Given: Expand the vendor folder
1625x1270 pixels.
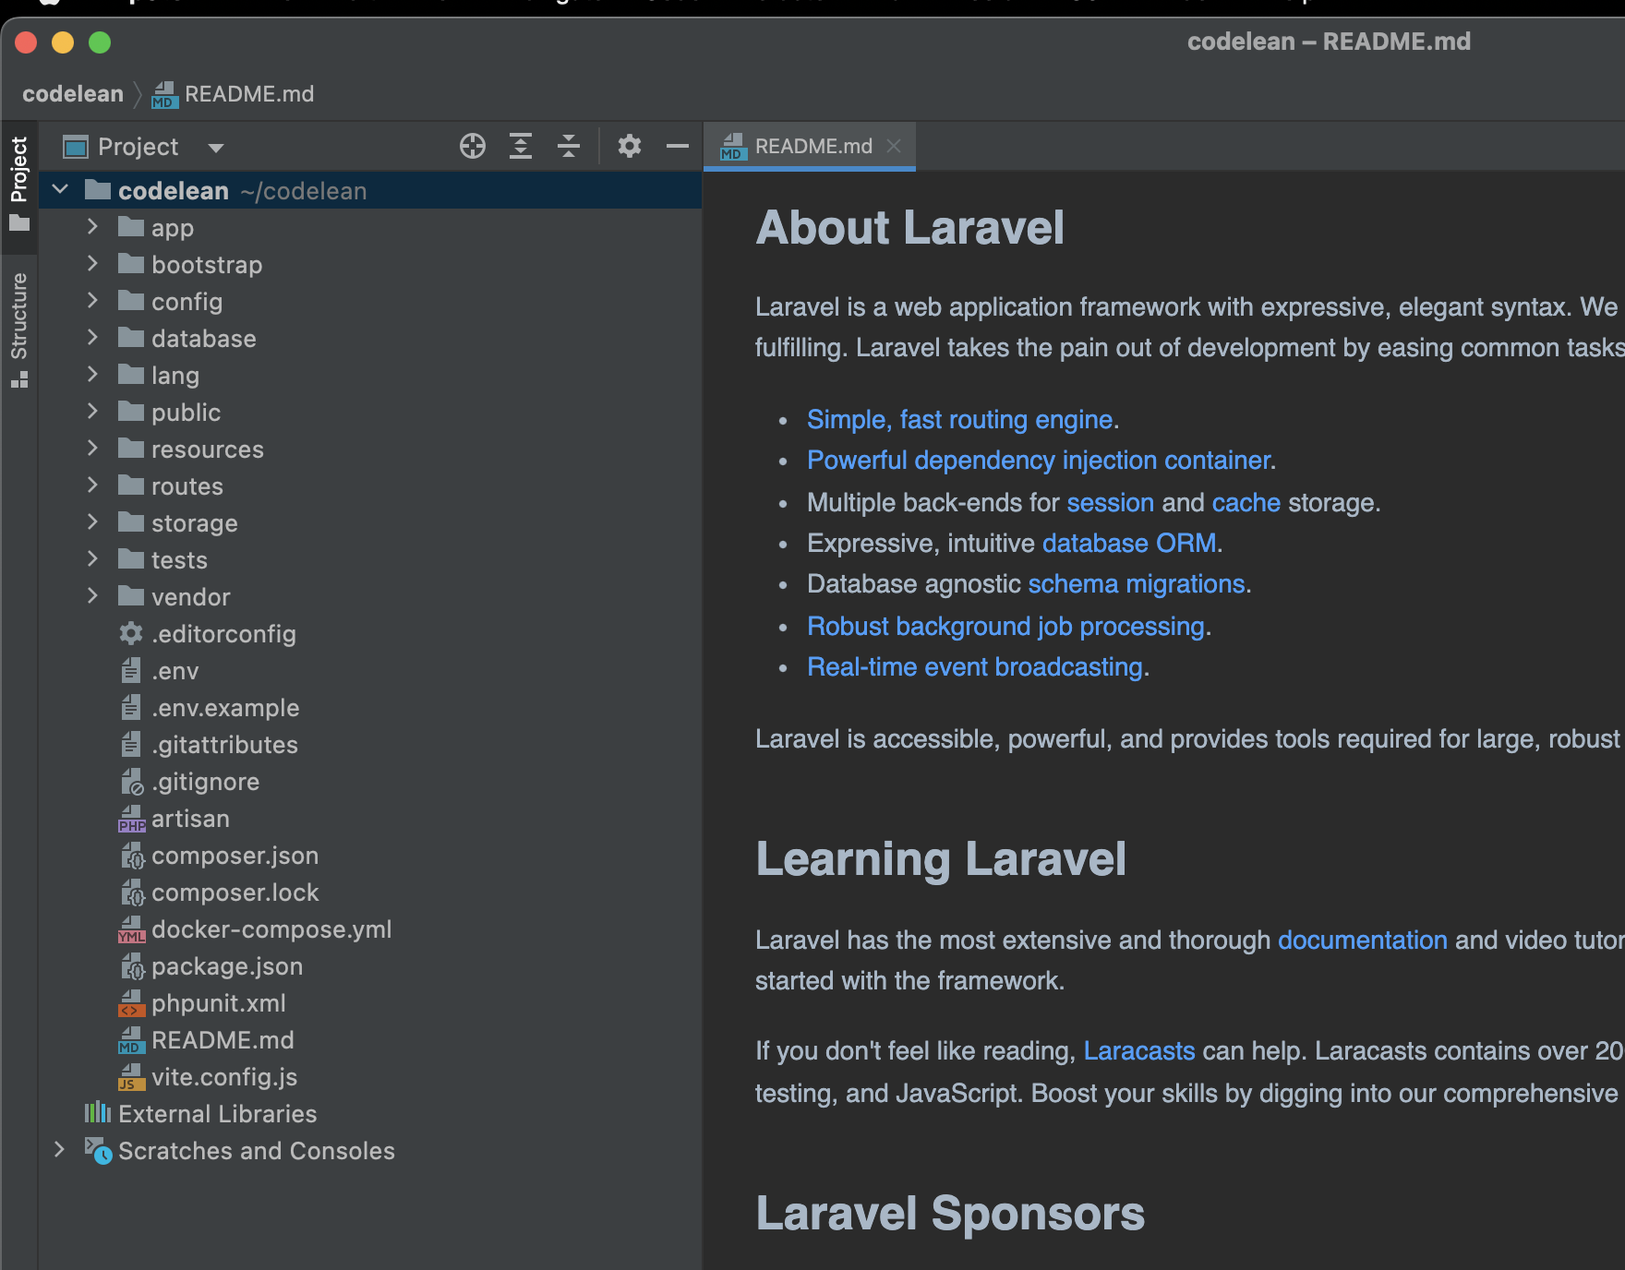Looking at the screenshot, I should 92,596.
